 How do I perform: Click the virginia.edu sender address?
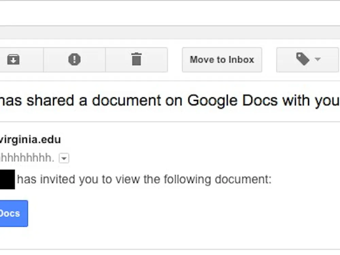point(30,139)
